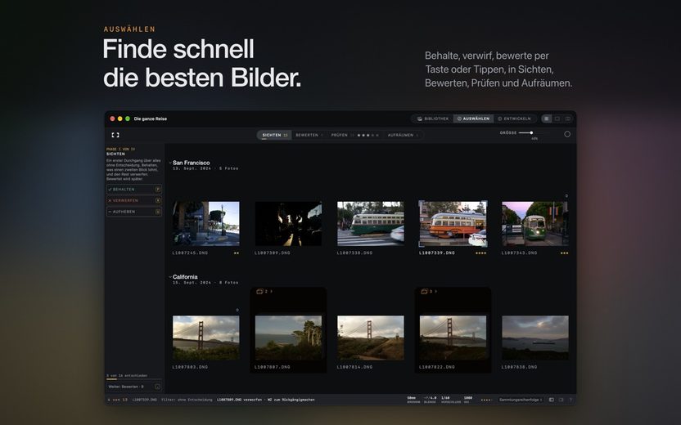
Task: Collapse the San Francisco group
Action: click(170, 163)
